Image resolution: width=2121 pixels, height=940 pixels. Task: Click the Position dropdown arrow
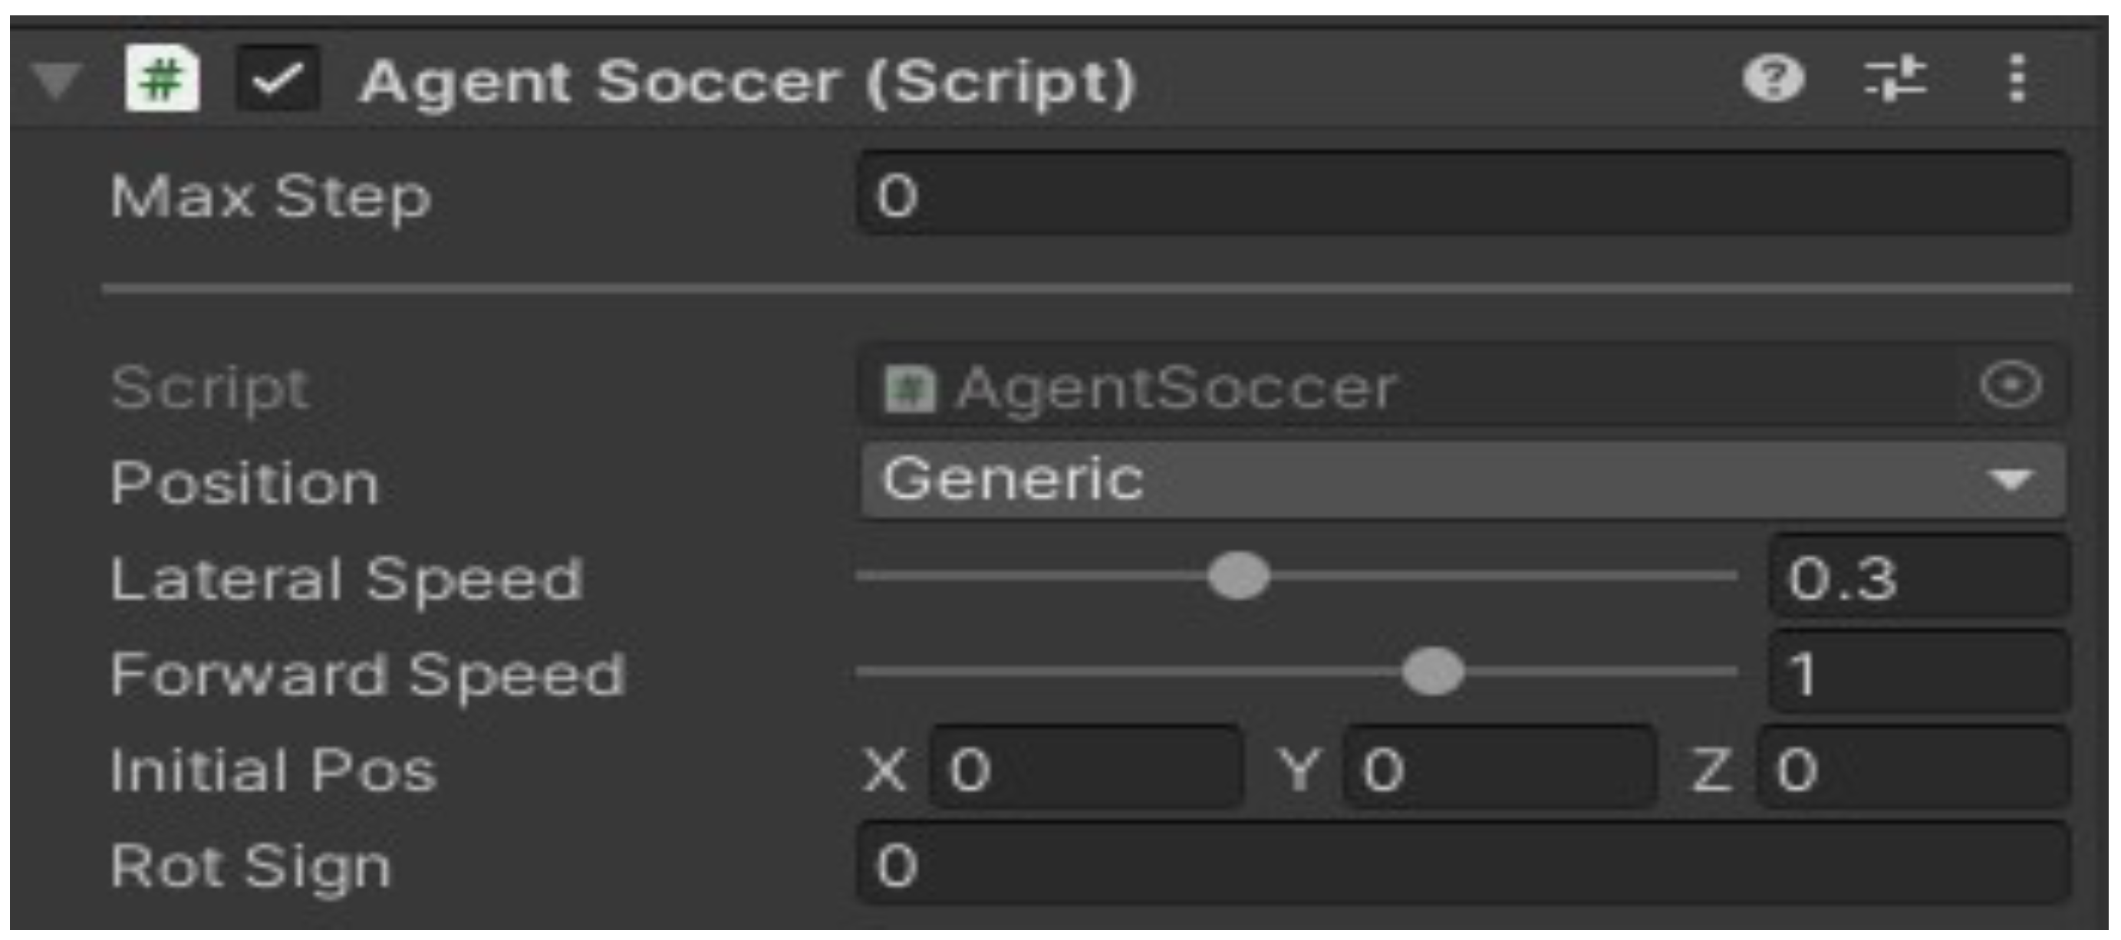[x=2011, y=481]
